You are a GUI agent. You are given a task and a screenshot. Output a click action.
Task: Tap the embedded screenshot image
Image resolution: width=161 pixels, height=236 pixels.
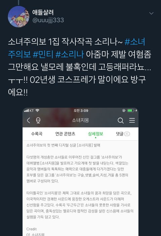(x=80, y=172)
